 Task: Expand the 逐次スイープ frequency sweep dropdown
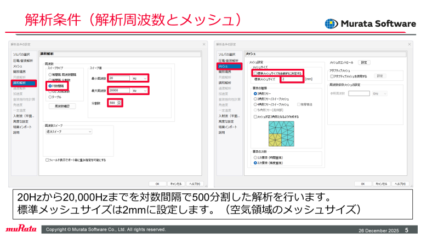click(x=69, y=132)
